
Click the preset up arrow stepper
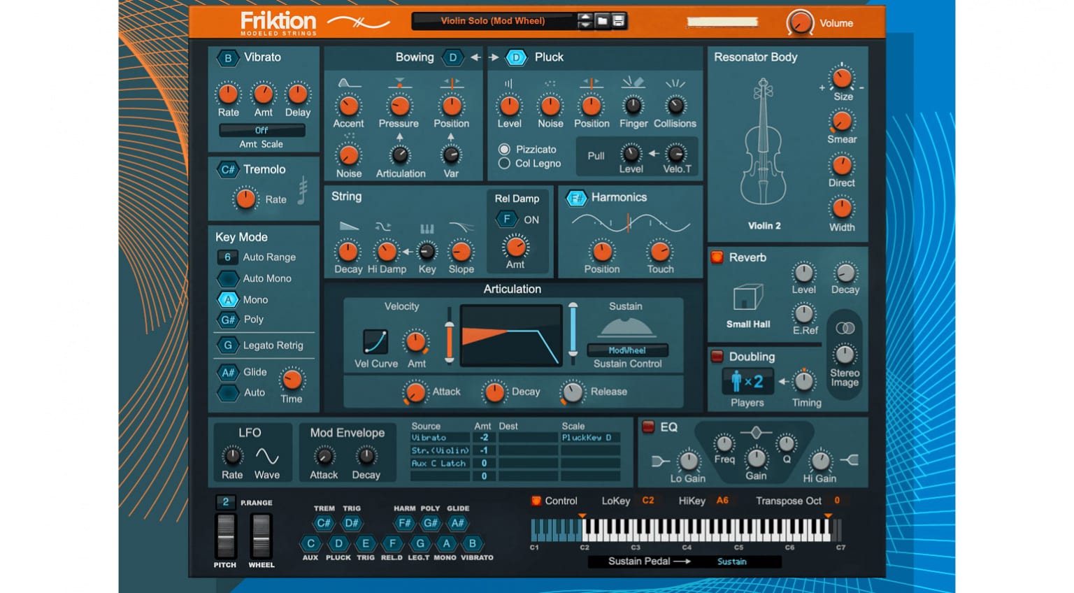point(585,17)
